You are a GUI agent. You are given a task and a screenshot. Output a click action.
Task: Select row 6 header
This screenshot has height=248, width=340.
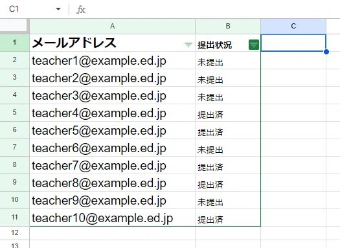tap(14, 130)
